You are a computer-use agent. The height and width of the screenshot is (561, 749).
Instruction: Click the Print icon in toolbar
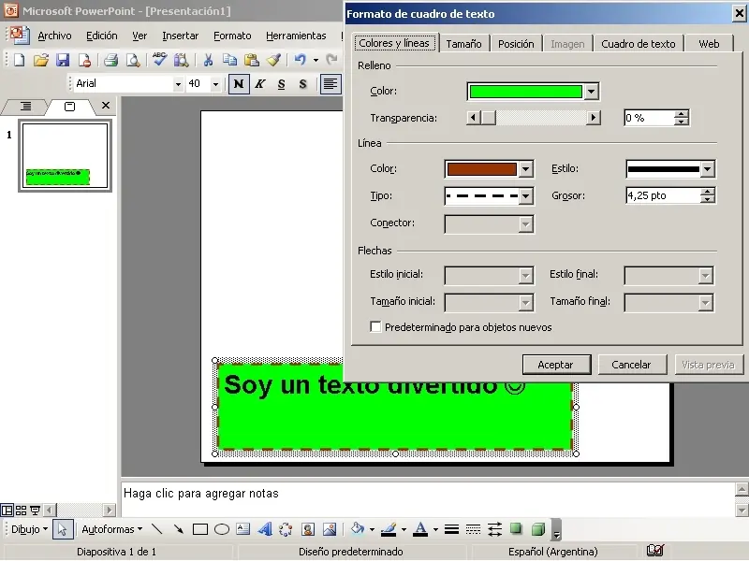coord(110,60)
